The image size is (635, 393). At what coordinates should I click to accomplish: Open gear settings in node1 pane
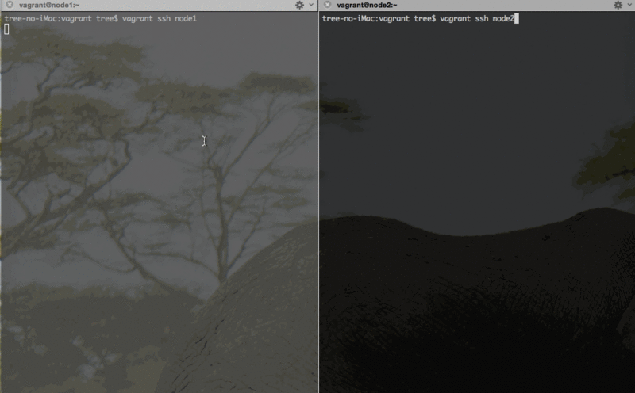pyautogui.click(x=299, y=5)
